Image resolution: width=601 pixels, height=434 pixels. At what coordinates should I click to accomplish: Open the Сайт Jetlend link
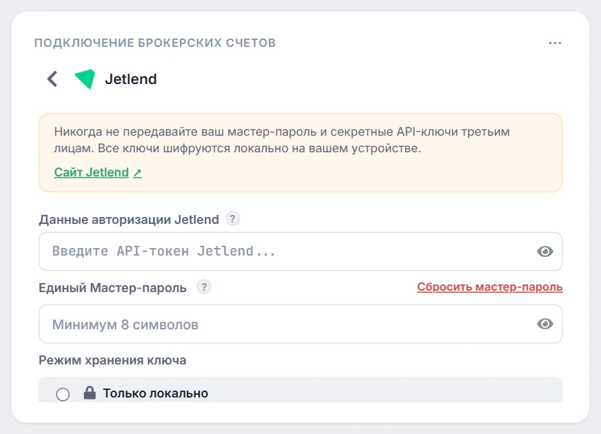pos(98,172)
